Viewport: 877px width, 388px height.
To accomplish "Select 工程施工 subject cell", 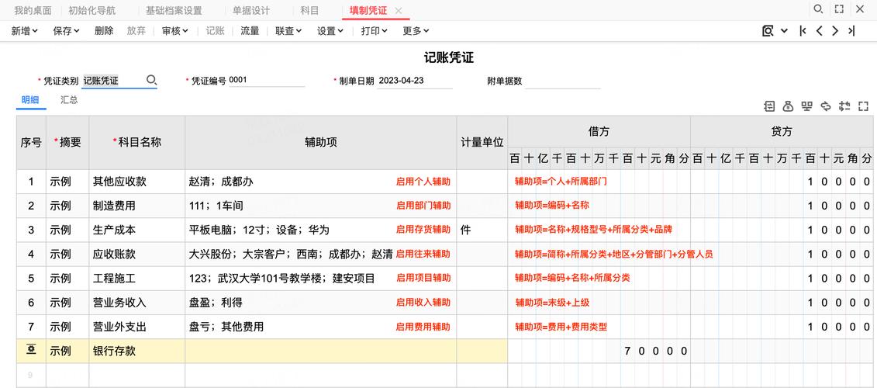I will pyautogui.click(x=137, y=279).
